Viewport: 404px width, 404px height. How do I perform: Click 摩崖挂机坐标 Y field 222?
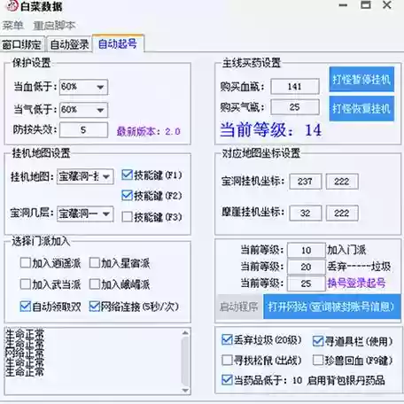point(342,213)
